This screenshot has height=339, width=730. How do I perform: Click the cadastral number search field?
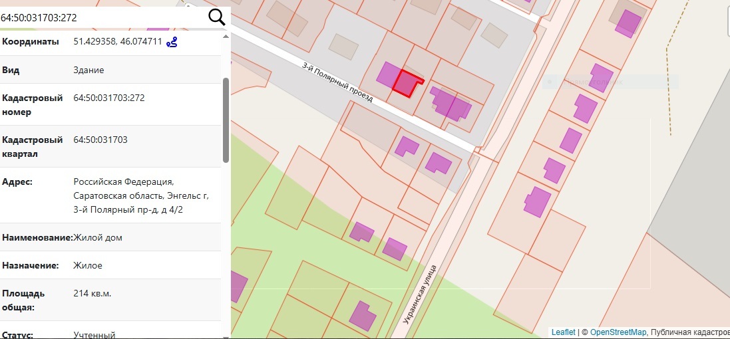(x=102, y=18)
